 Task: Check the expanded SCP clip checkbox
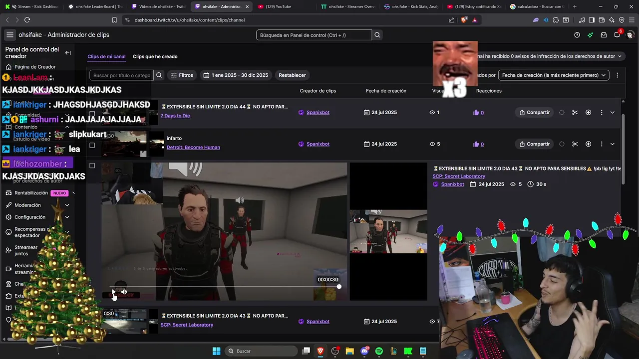(x=92, y=166)
